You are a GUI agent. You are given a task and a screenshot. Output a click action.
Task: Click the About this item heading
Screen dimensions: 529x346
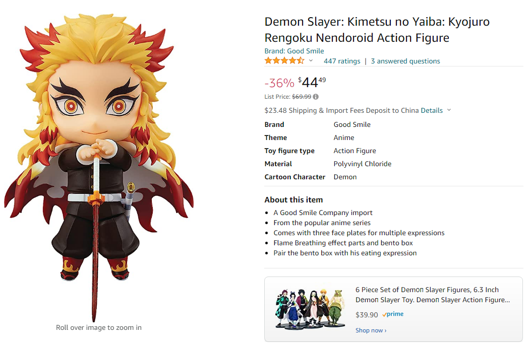click(x=293, y=199)
